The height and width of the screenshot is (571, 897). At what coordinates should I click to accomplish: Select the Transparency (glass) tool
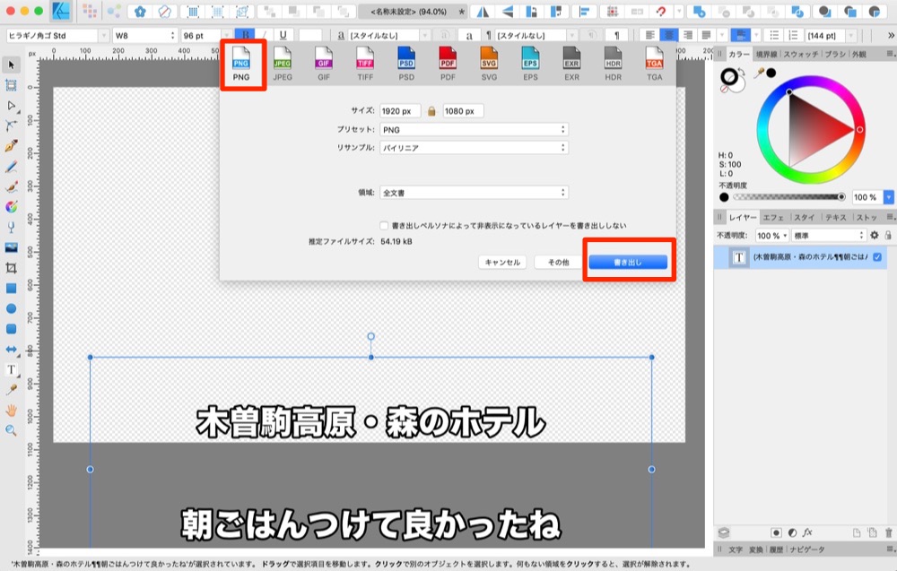(12, 228)
